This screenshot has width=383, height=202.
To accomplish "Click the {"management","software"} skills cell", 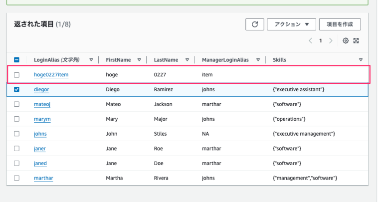I will click(305, 178).
